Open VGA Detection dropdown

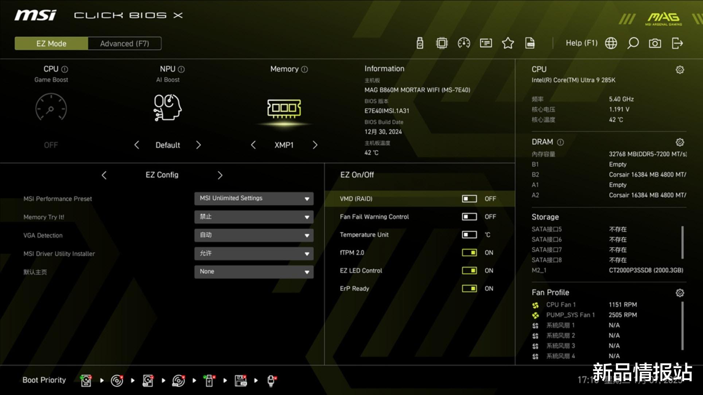point(254,235)
